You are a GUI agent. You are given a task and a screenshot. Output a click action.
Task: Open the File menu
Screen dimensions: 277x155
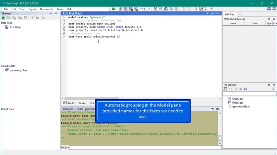(6, 9)
